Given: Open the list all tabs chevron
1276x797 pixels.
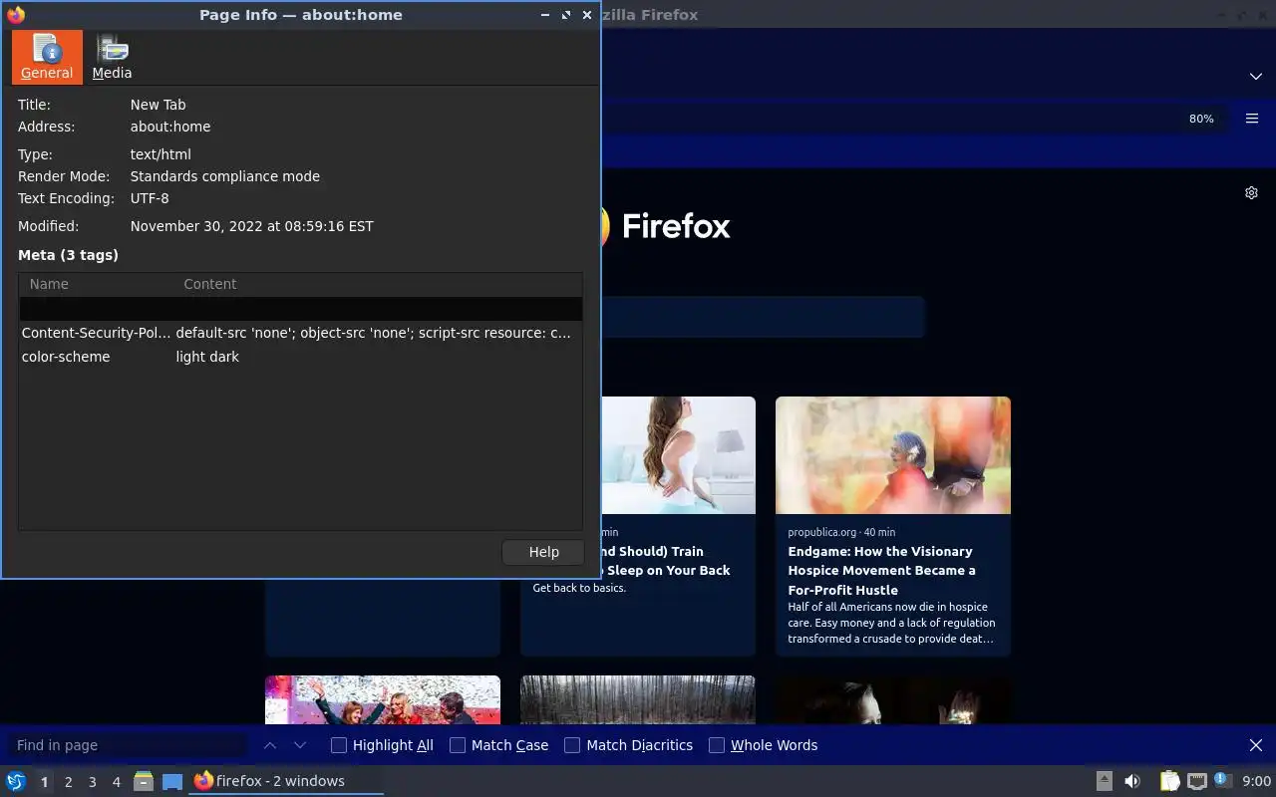Looking at the screenshot, I should 1256,77.
